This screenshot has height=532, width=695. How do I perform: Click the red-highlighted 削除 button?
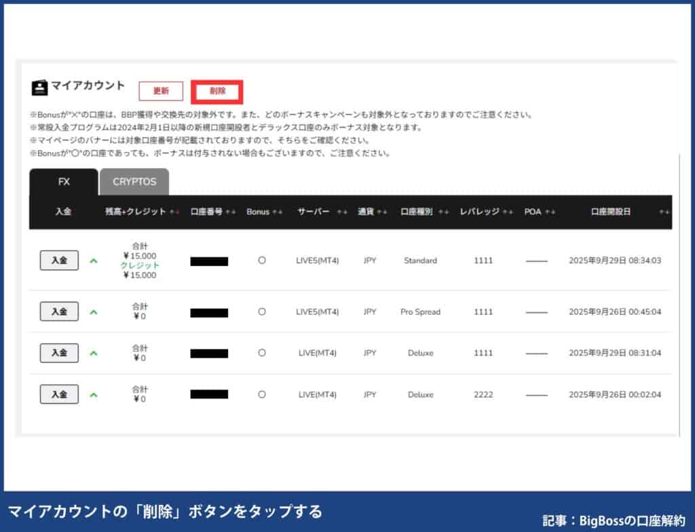click(217, 91)
